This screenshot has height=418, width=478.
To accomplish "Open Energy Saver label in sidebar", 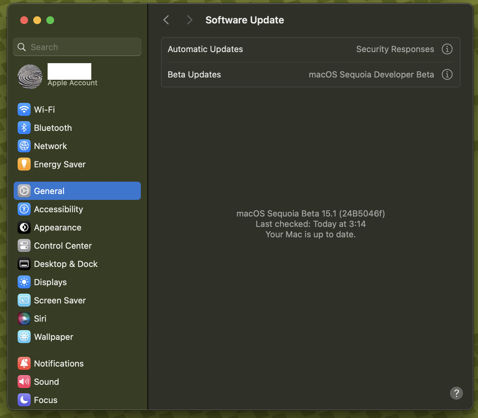I will tap(60, 164).
